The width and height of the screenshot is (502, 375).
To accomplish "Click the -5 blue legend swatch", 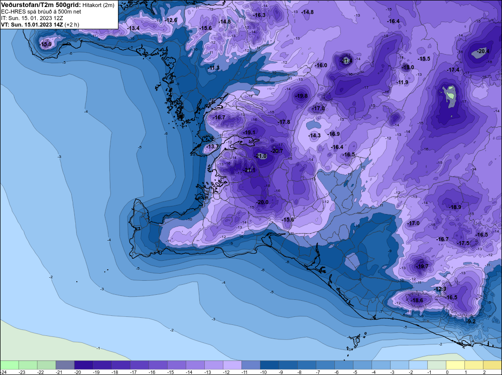I will tap(362, 365).
